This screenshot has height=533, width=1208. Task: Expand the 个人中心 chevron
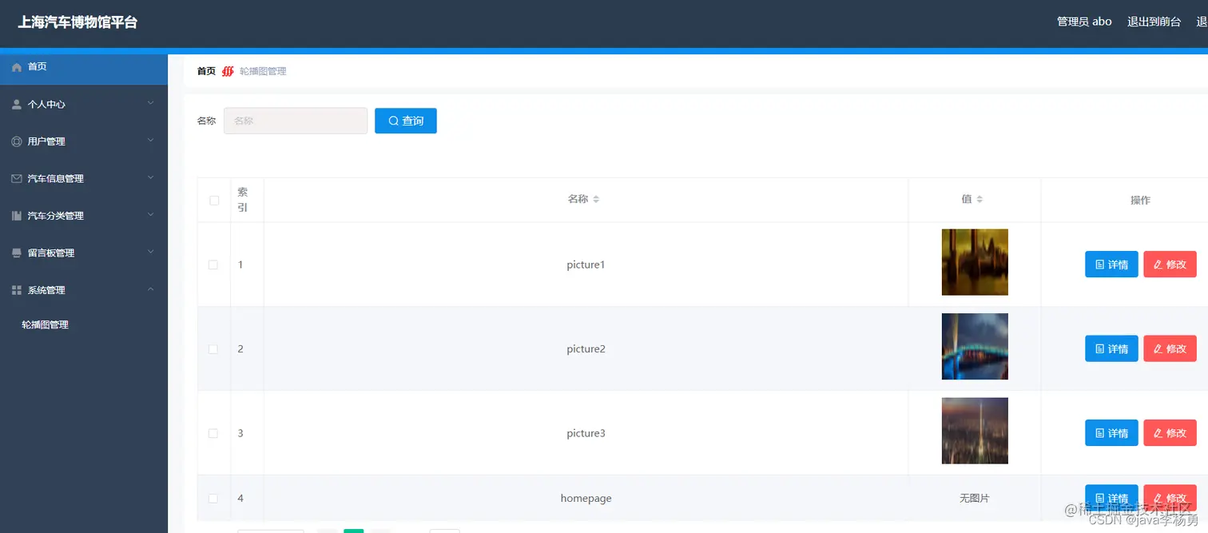(151, 103)
